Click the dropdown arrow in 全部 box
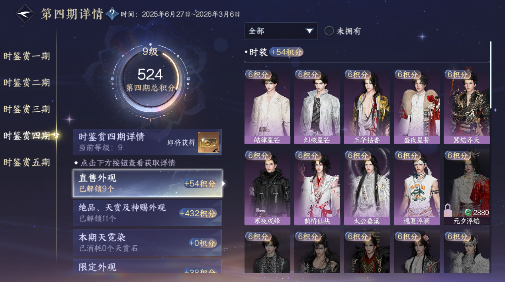505x282 pixels. coord(309,31)
